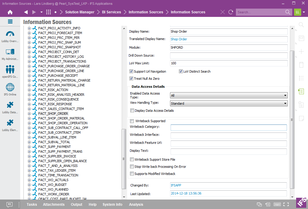The image size is (308, 209).
Task: Open System Info in bottom bar
Action: coord(112,205)
